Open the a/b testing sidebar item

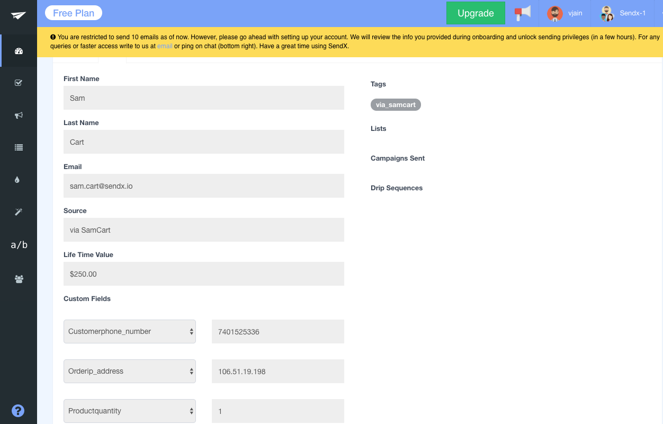19,245
